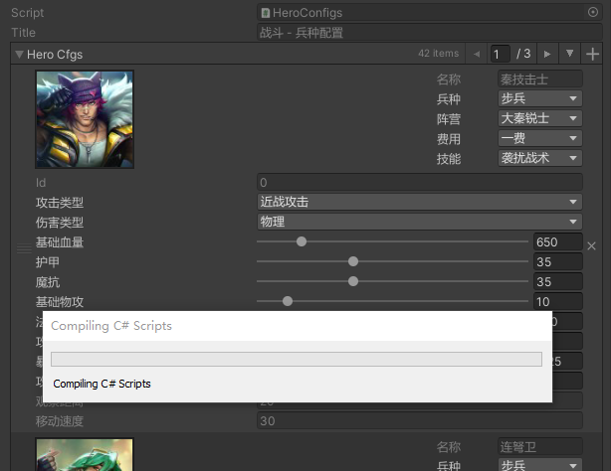Screen dimensions: 611x471
Task: Click the / 3 total pages label
Action: click(x=523, y=54)
